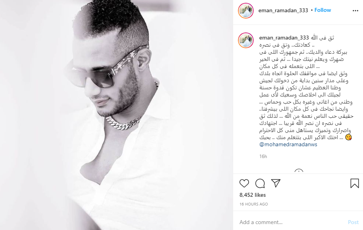This screenshot has height=230, width=363.
Task: Select the Arabic caption text block
Action: (x=306, y=88)
